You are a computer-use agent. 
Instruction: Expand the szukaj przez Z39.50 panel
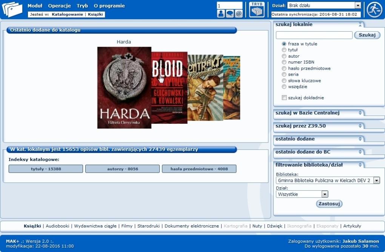360,126
